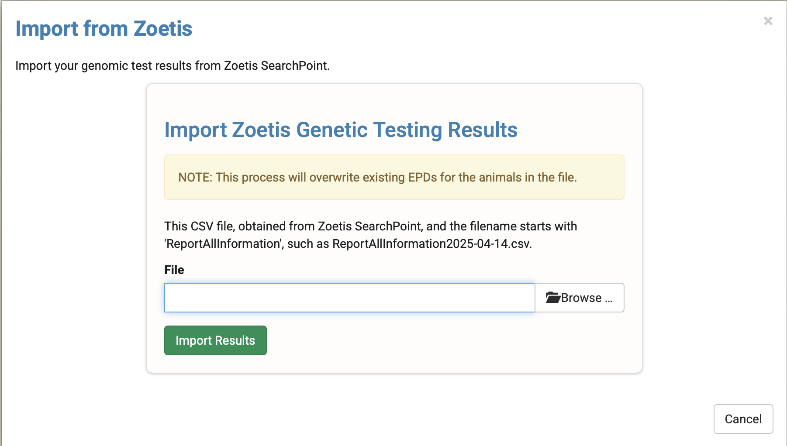Click the genomic test results description text
Viewport: 787px width, 446px height.
point(172,65)
